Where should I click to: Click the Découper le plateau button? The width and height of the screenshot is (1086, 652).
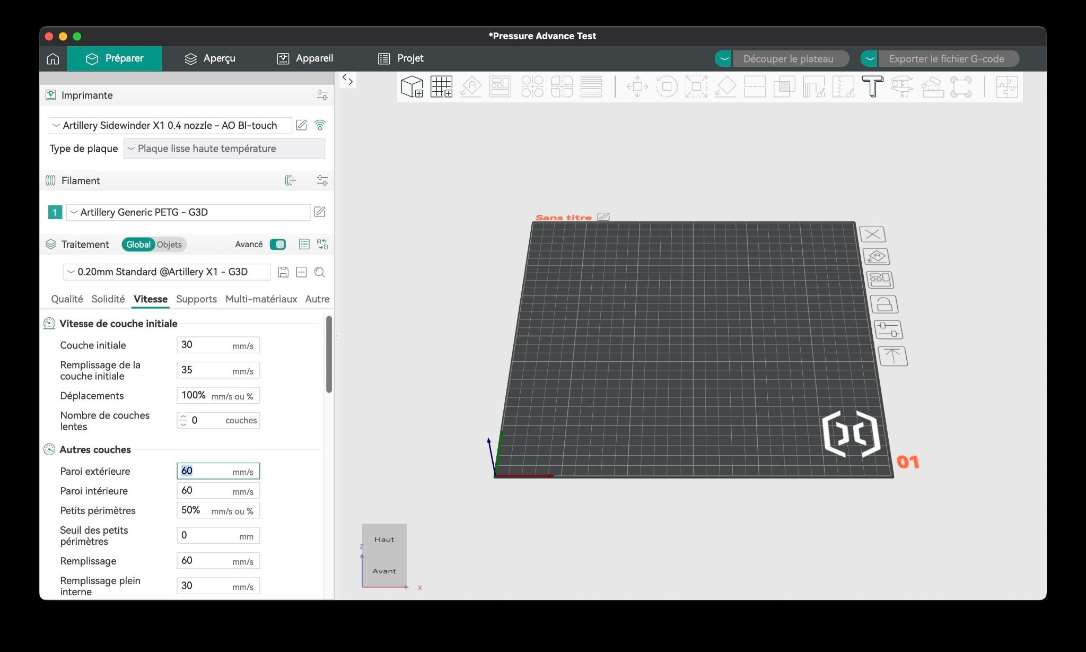tap(791, 59)
